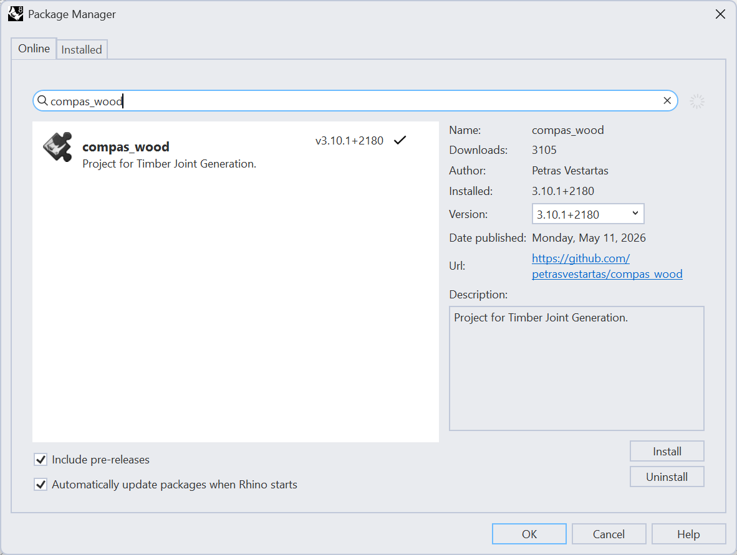Screen dimensions: 737x555
Task: Click the Downloads value 3105
Action: (544, 150)
